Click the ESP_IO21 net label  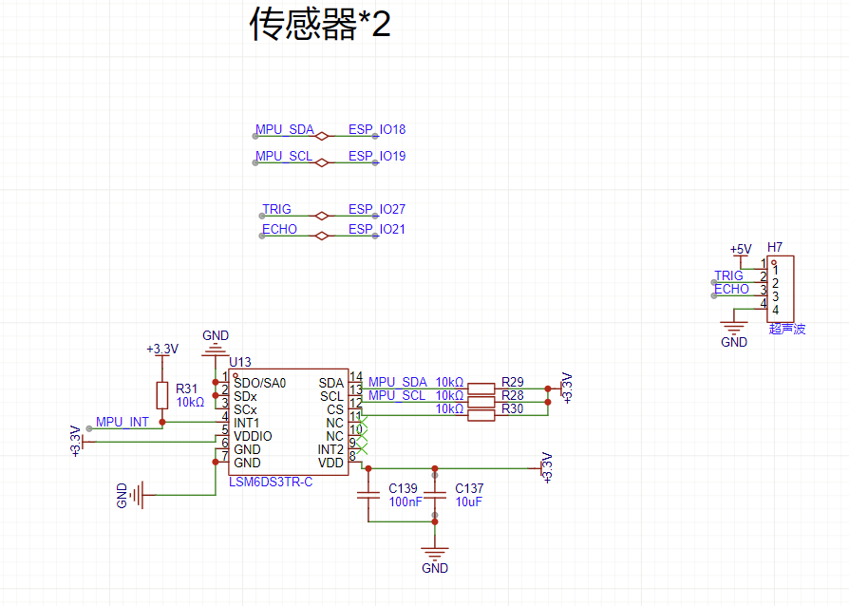377,229
